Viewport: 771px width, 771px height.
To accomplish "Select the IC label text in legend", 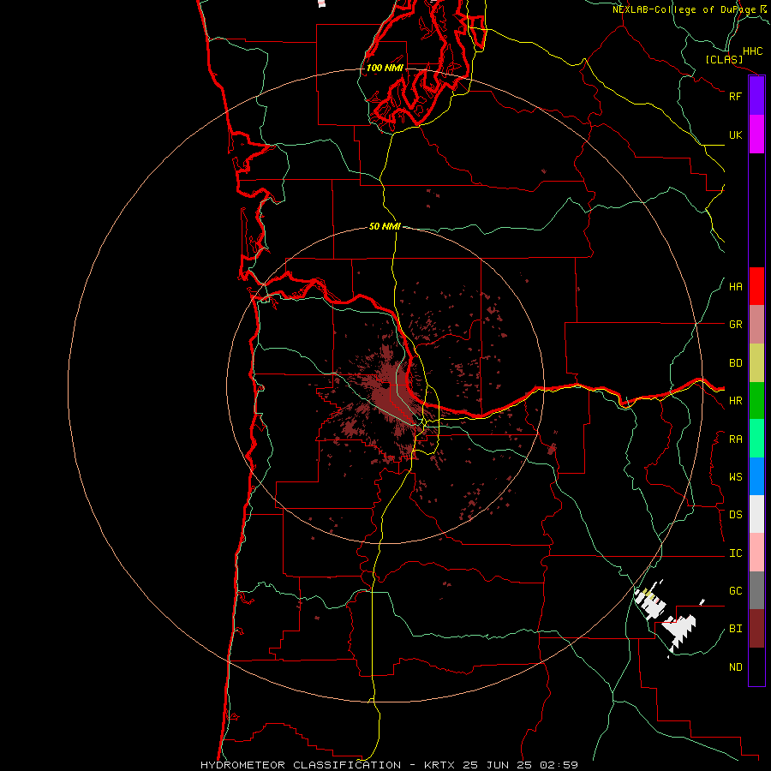I will [736, 553].
